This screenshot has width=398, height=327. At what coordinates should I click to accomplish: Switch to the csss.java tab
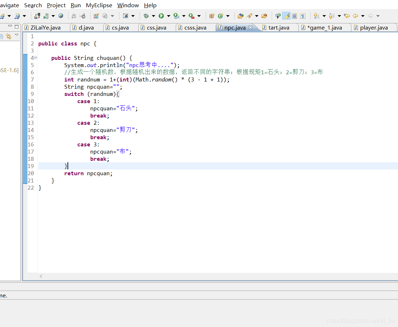[195, 28]
